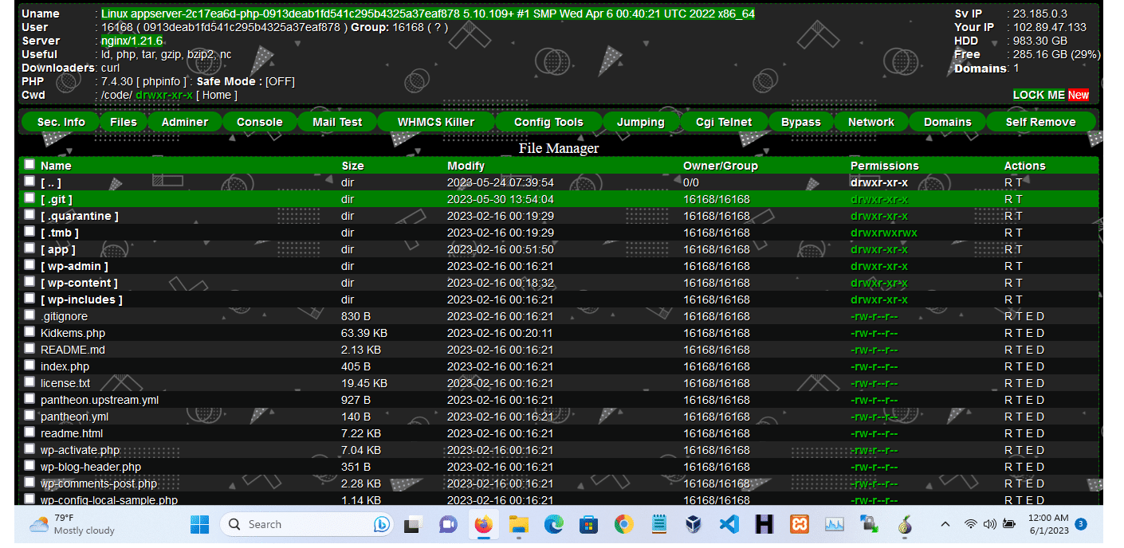Viewport: 1124px width, 548px height.
Task: Open the network lock taskbar app
Action: [869, 524]
